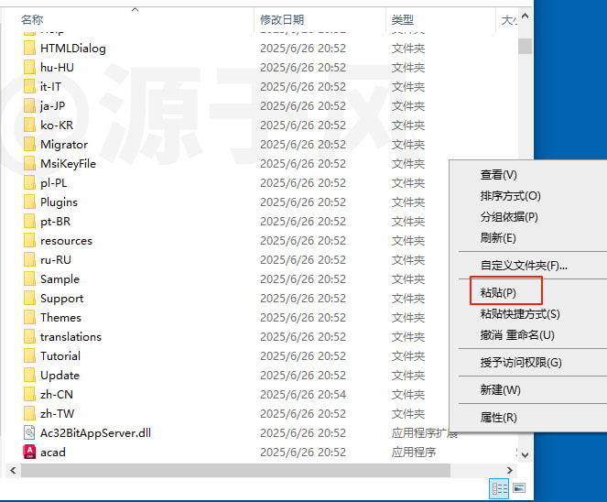
Task: Click the pl-PL folder icon
Action: pyautogui.click(x=29, y=183)
